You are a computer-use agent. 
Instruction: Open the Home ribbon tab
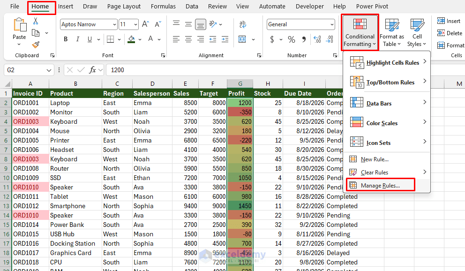click(40, 7)
